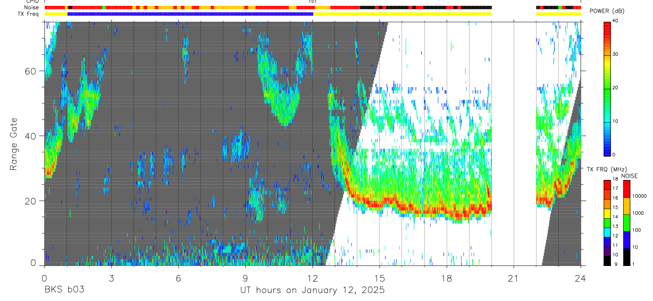Click the TX Freq strip row label
The width and height of the screenshot is (653, 301).
pos(28,13)
